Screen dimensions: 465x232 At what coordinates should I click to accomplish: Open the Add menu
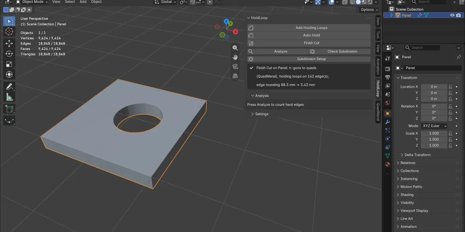coord(83,2)
